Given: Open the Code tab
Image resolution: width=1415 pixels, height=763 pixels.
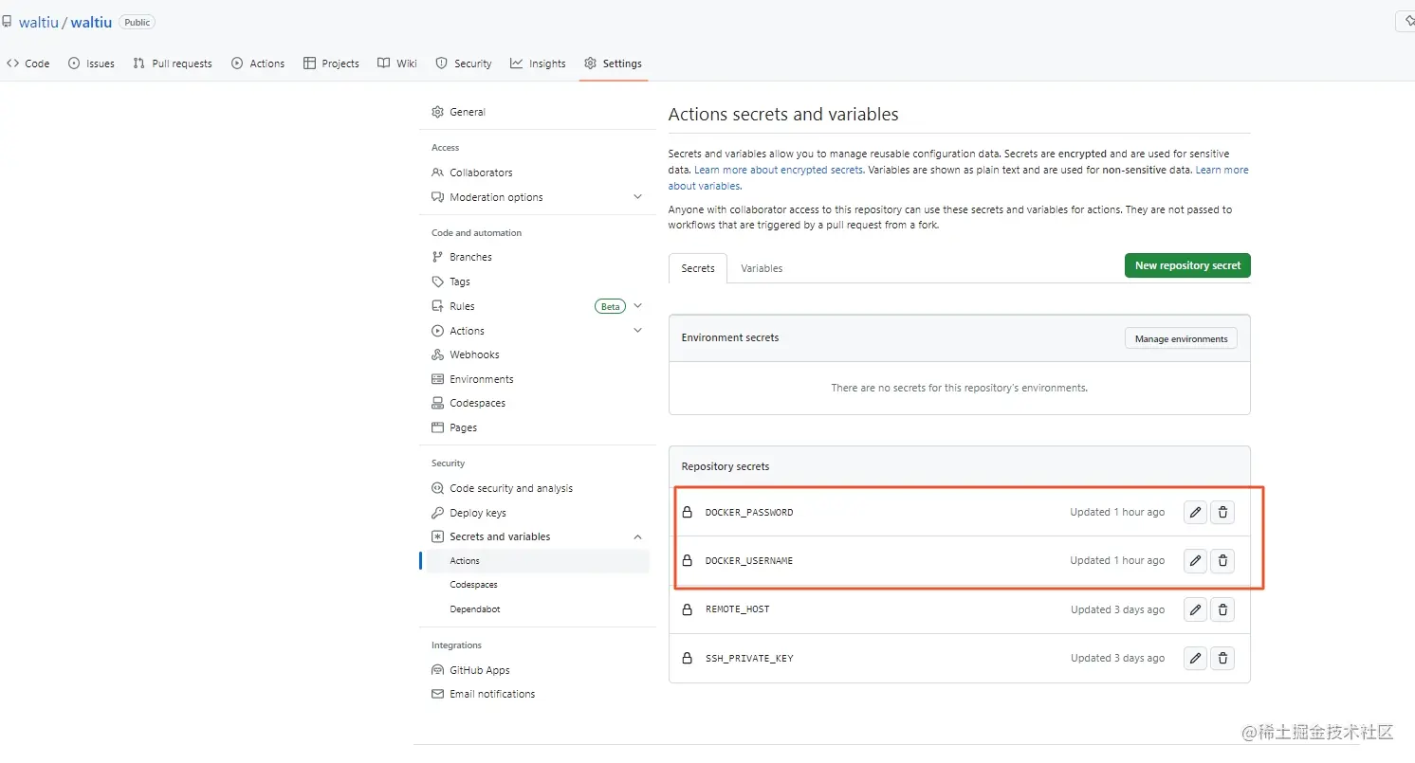Looking at the screenshot, I should (x=28, y=64).
